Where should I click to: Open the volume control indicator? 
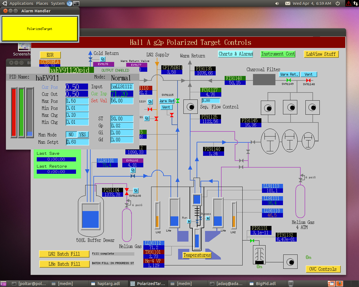(x=277, y=3)
